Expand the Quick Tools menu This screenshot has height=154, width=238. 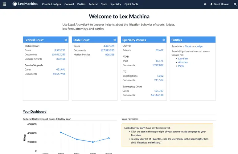pos(131,4)
